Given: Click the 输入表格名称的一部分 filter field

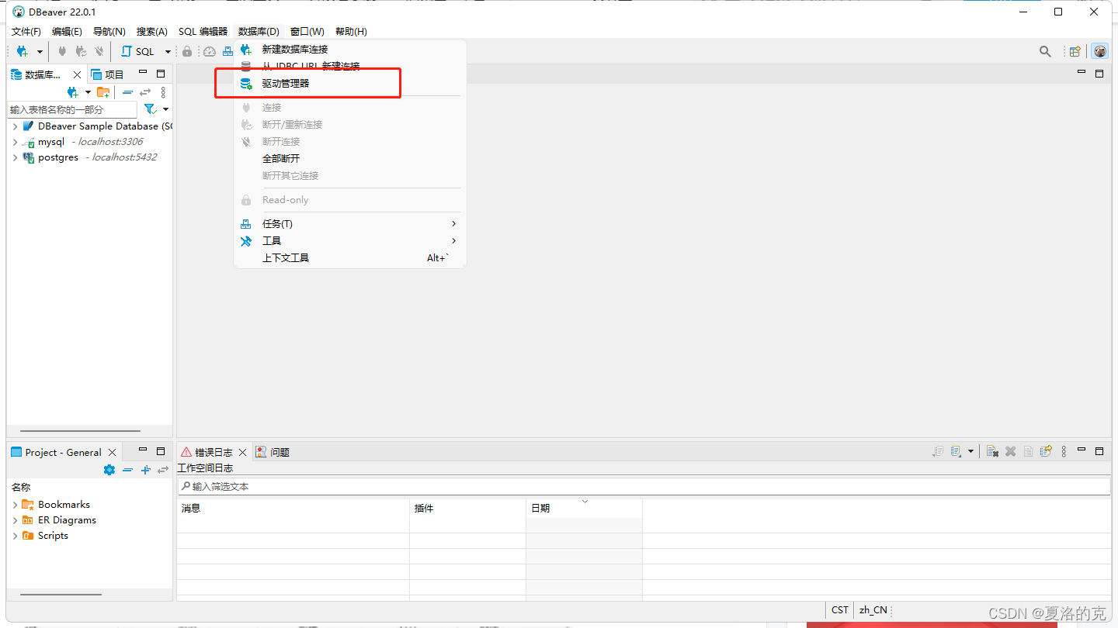Looking at the screenshot, I should (72, 110).
